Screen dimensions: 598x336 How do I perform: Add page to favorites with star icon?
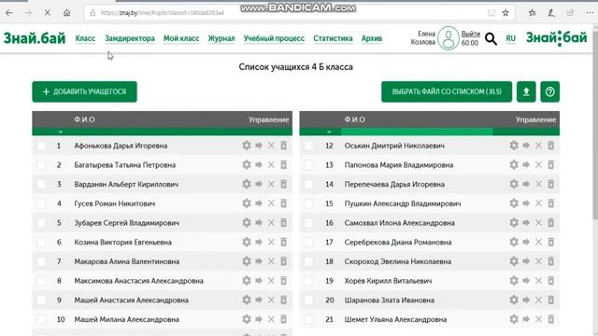click(505, 12)
